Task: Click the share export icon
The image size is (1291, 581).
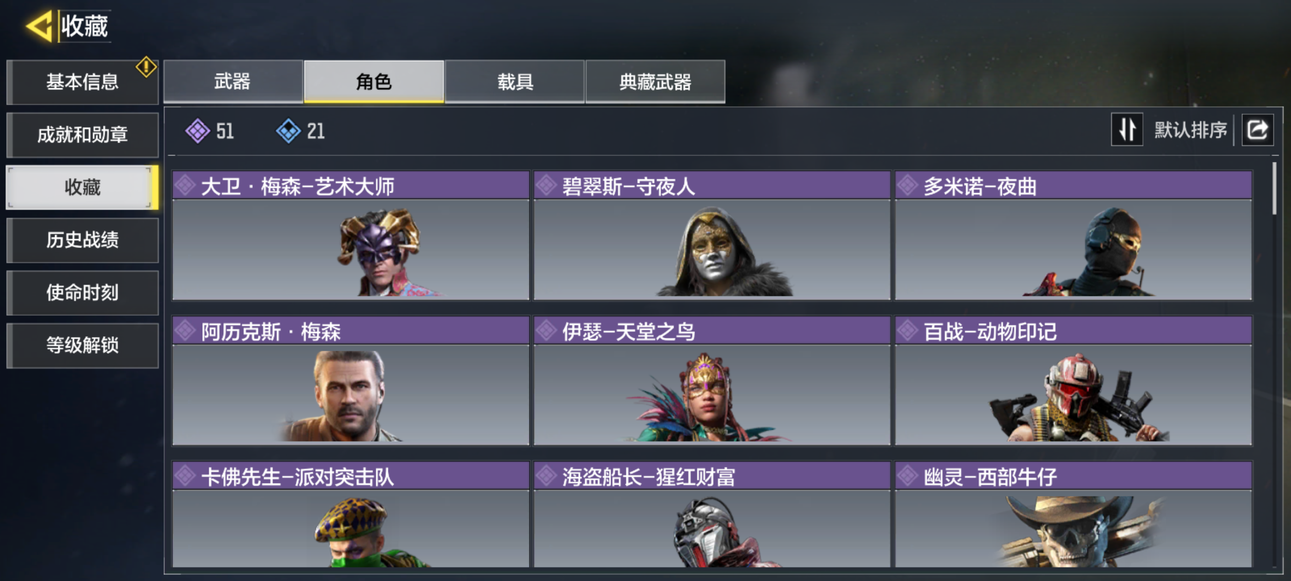Action: (x=1257, y=130)
